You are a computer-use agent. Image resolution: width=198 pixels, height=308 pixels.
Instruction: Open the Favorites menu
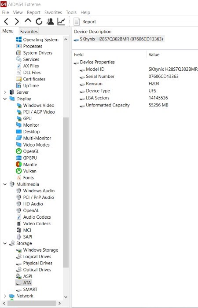coord(53,12)
